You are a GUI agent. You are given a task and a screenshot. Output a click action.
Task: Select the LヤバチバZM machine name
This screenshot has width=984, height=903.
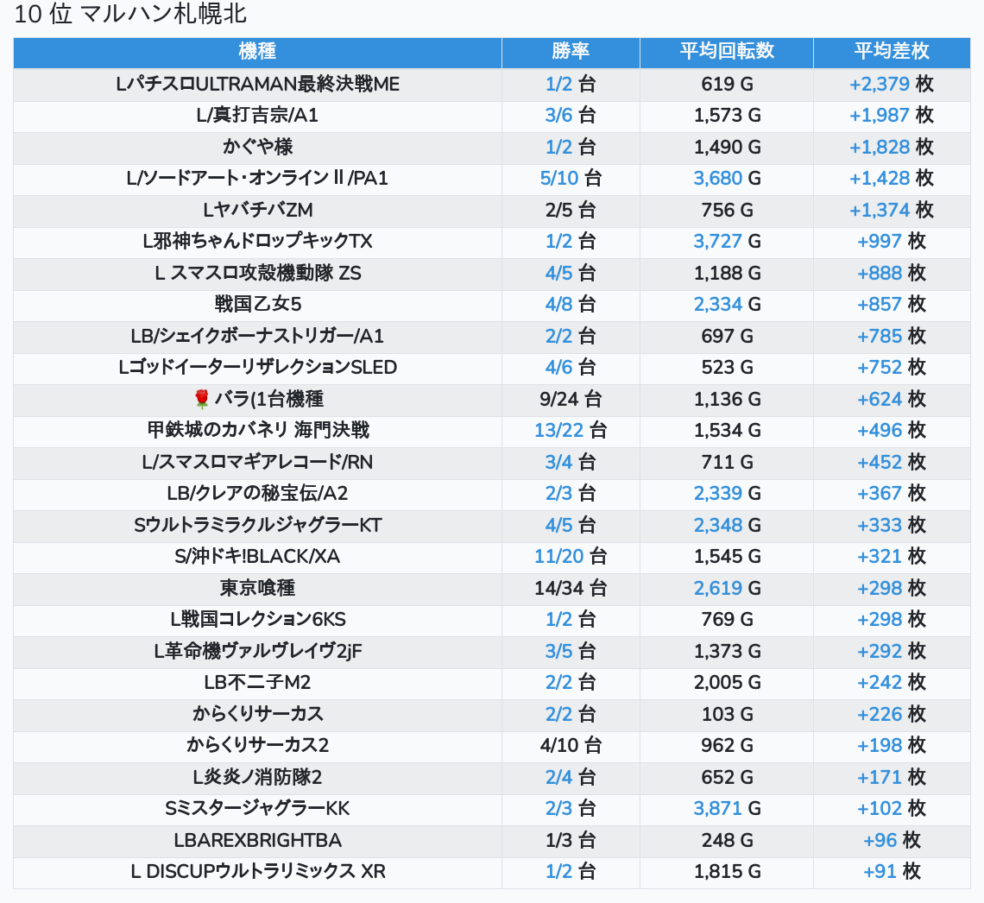pos(257,210)
